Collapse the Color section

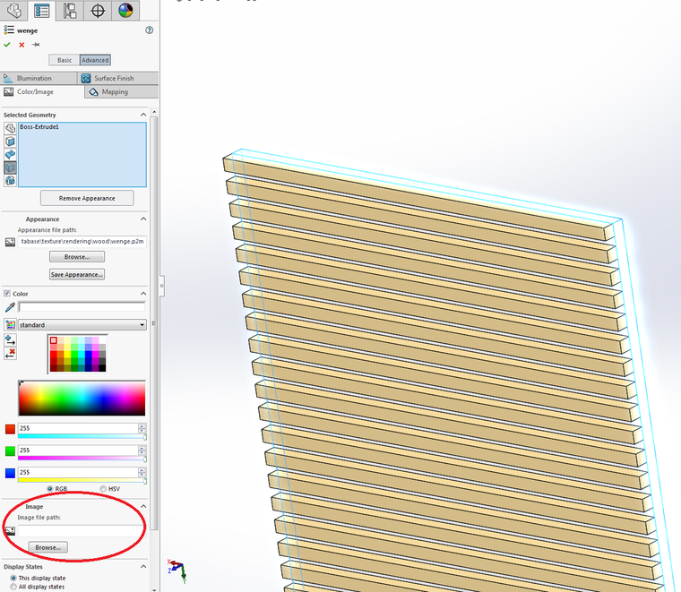click(143, 294)
